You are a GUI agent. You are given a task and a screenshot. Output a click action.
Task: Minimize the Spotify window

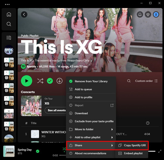coord(142,3)
